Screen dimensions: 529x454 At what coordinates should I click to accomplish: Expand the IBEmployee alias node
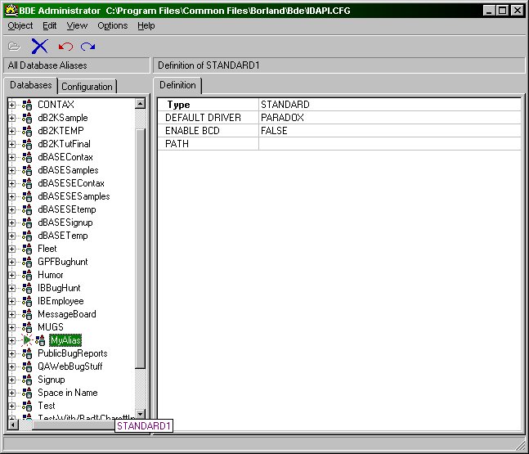pyautogui.click(x=11, y=301)
